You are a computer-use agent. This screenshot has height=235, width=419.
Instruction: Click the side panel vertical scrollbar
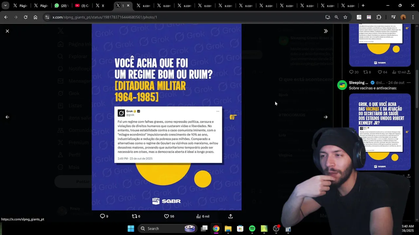[417, 88]
